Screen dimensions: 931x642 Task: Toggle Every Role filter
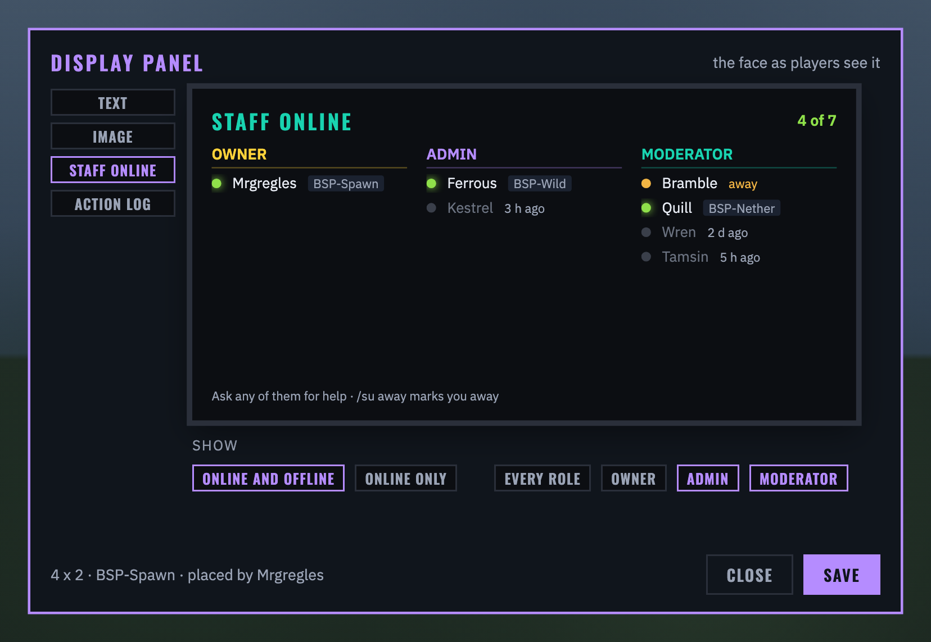pos(542,478)
